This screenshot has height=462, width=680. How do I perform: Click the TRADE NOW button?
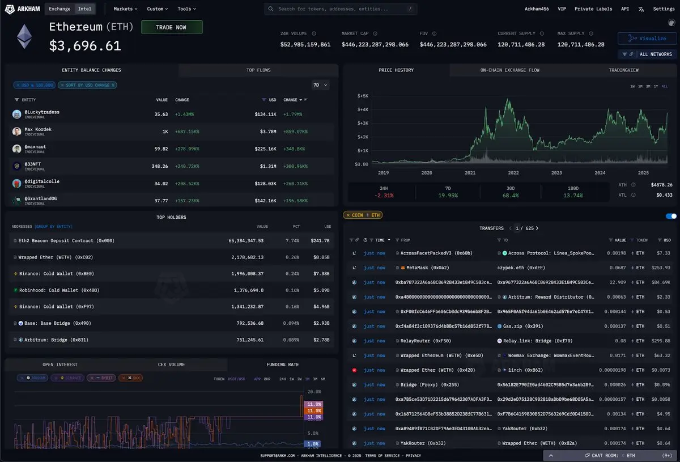[172, 27]
